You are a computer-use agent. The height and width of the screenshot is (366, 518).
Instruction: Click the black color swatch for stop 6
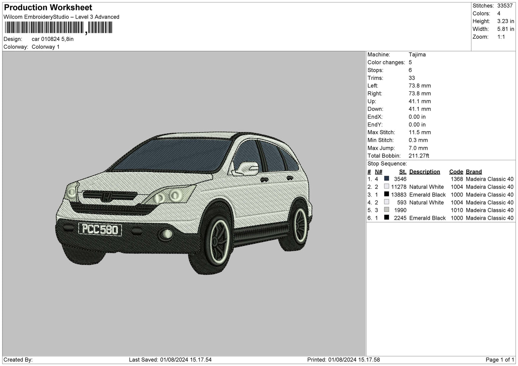tap(386, 218)
